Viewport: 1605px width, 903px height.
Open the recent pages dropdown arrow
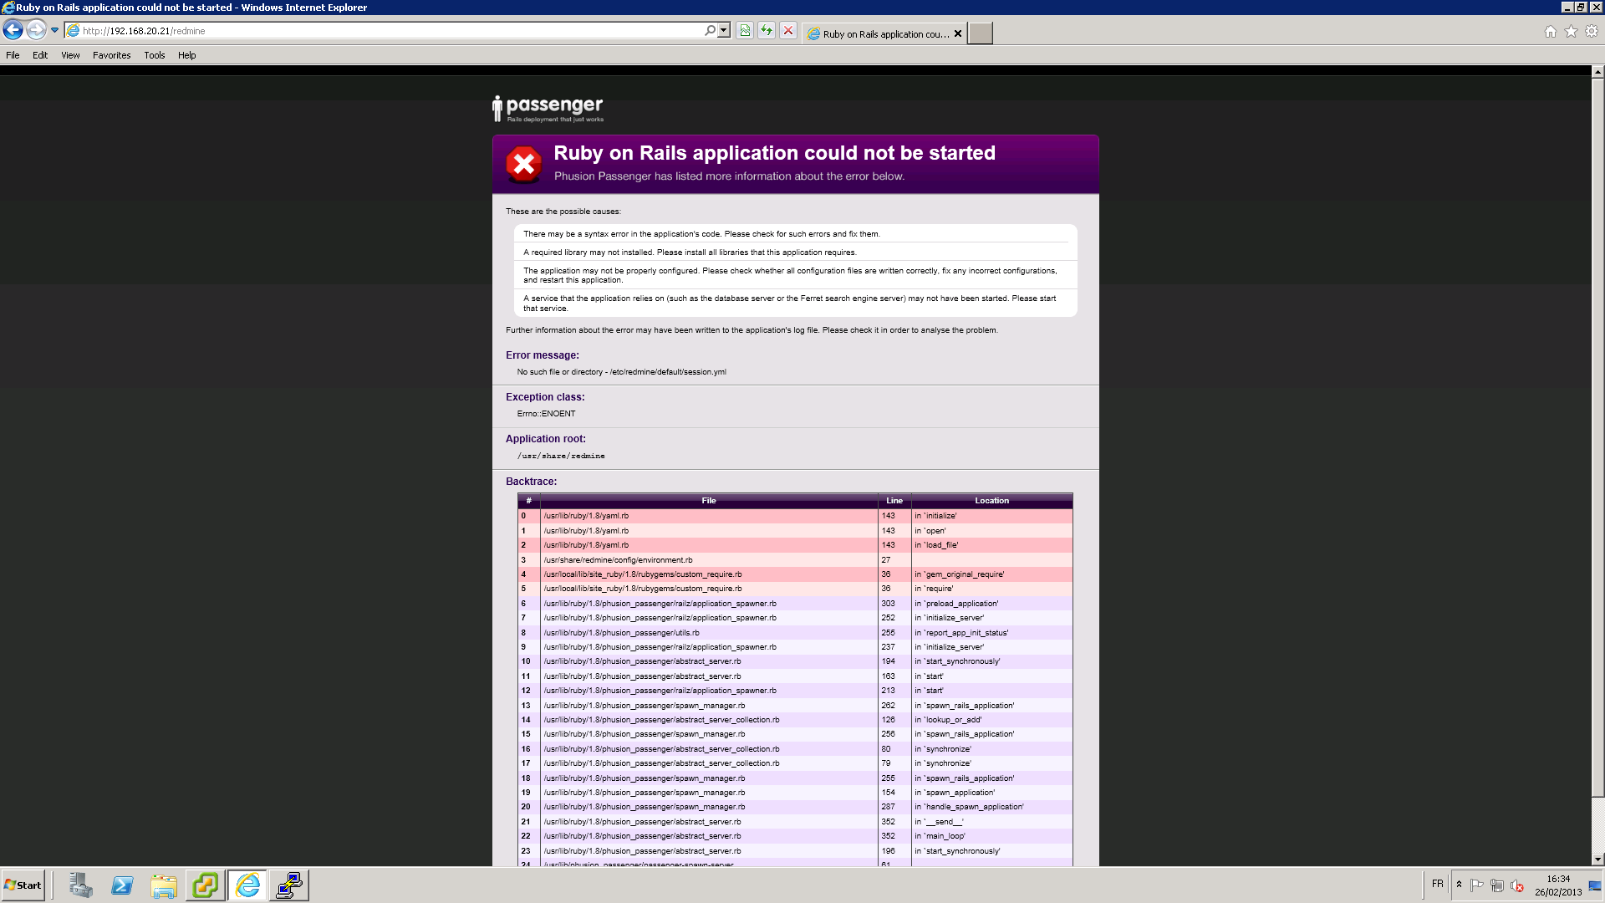click(55, 30)
